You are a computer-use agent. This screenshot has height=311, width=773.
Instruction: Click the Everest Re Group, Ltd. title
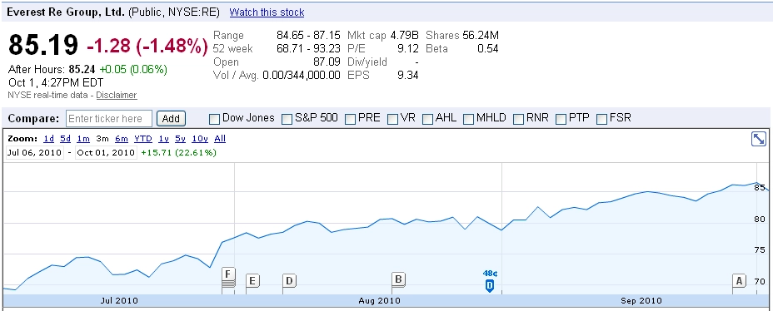pyautogui.click(x=67, y=12)
